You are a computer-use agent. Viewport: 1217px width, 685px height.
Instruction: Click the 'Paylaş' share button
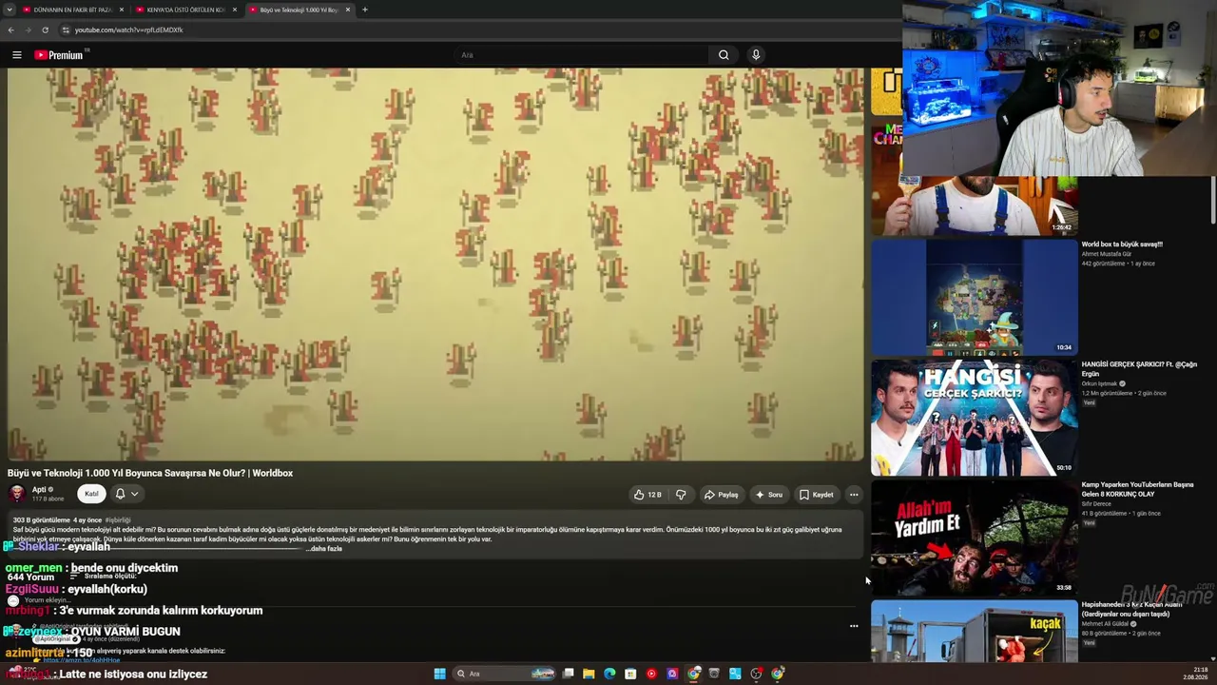coord(721,495)
